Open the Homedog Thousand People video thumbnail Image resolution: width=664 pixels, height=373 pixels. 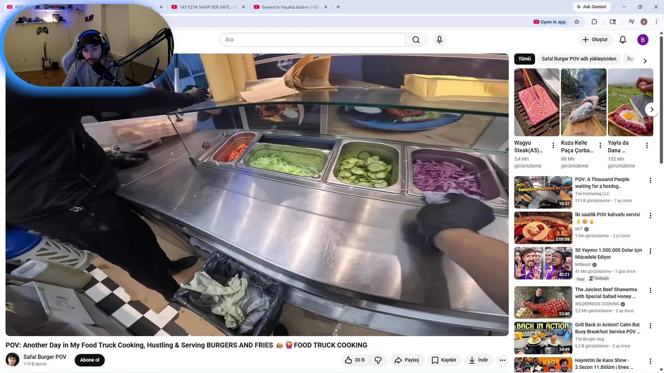(x=543, y=192)
